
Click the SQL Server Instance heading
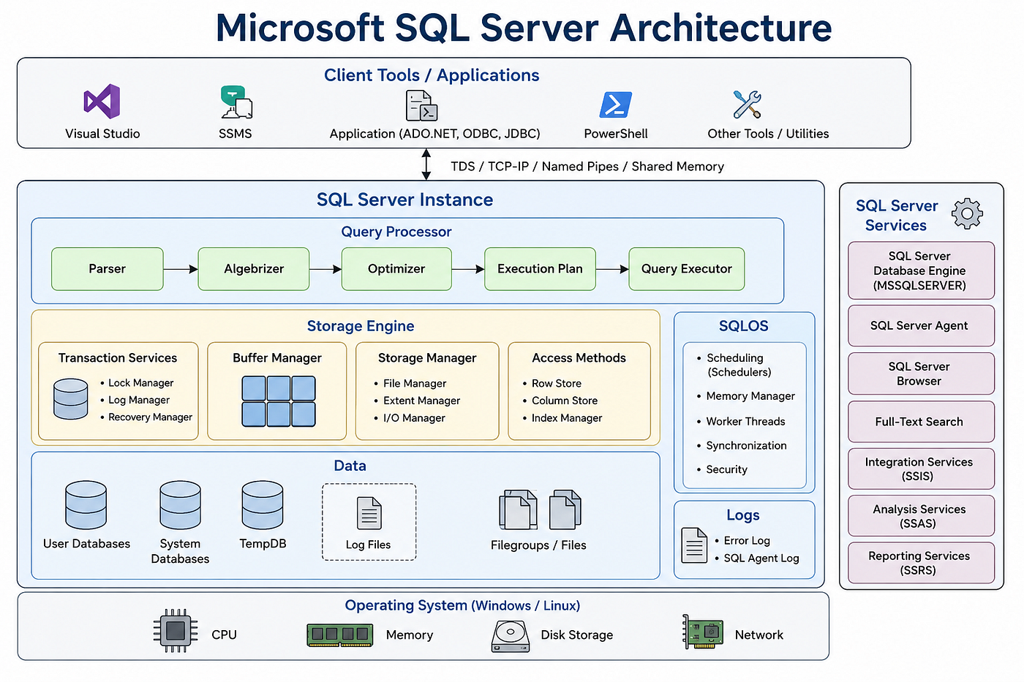(x=404, y=200)
